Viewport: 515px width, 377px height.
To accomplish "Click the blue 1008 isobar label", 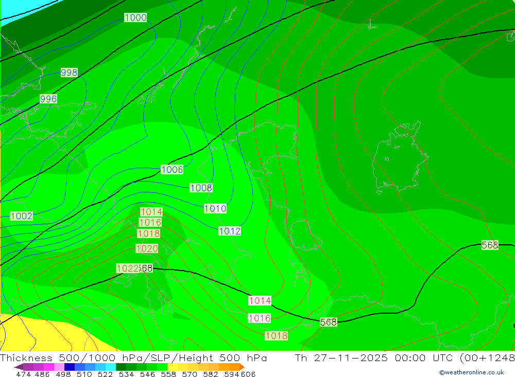I will (201, 188).
